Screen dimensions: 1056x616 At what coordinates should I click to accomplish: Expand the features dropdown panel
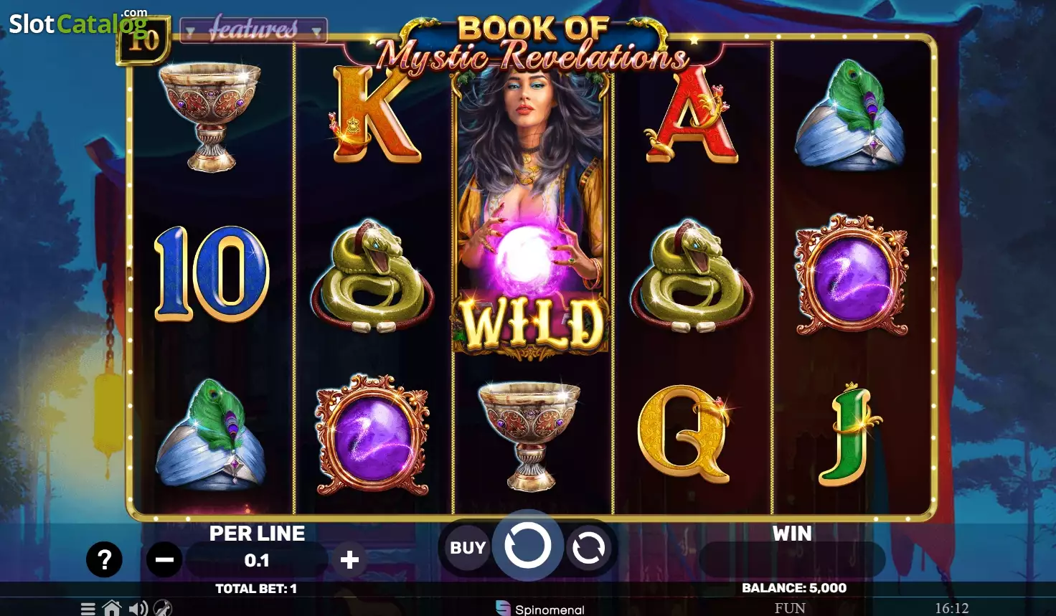[253, 29]
